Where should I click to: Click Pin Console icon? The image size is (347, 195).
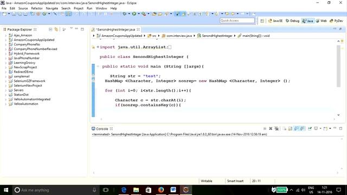310,128
